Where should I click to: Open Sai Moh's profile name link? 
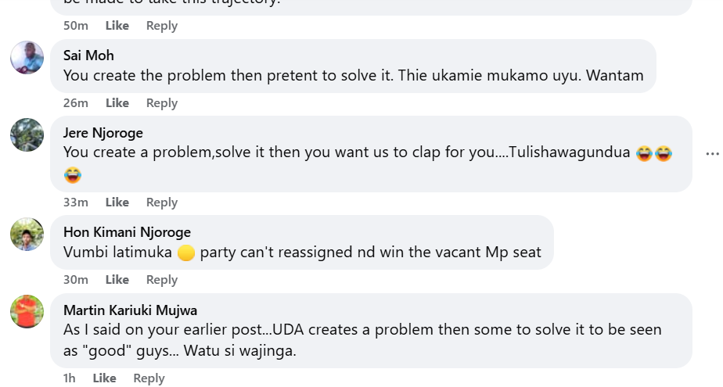88,56
